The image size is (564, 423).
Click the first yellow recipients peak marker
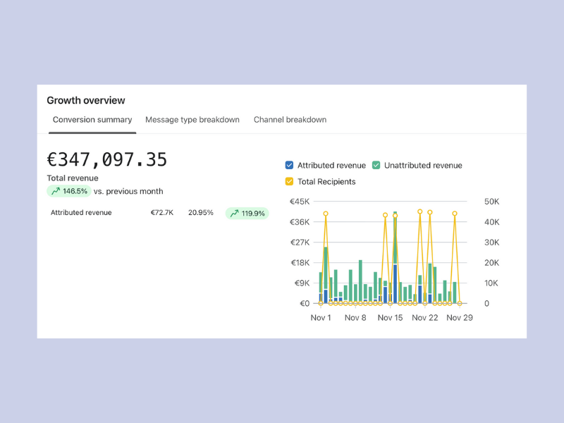326,214
